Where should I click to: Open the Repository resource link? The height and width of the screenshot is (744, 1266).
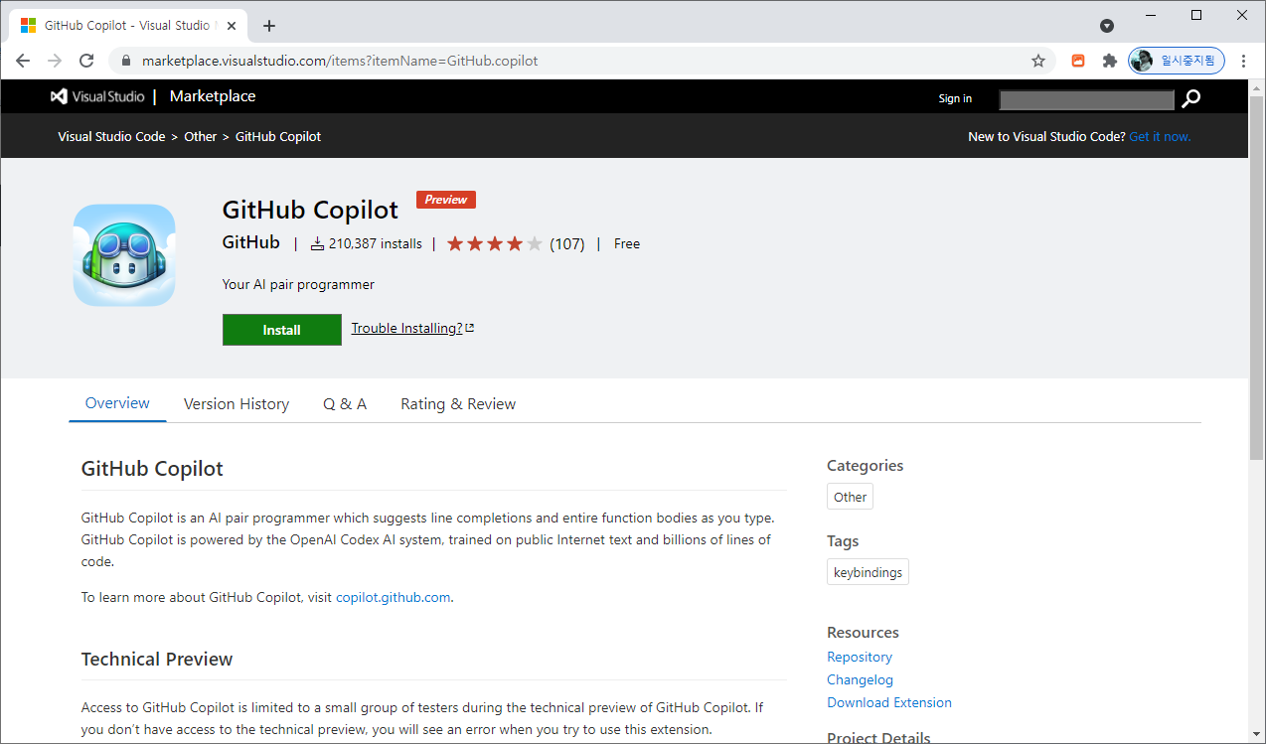point(860,657)
